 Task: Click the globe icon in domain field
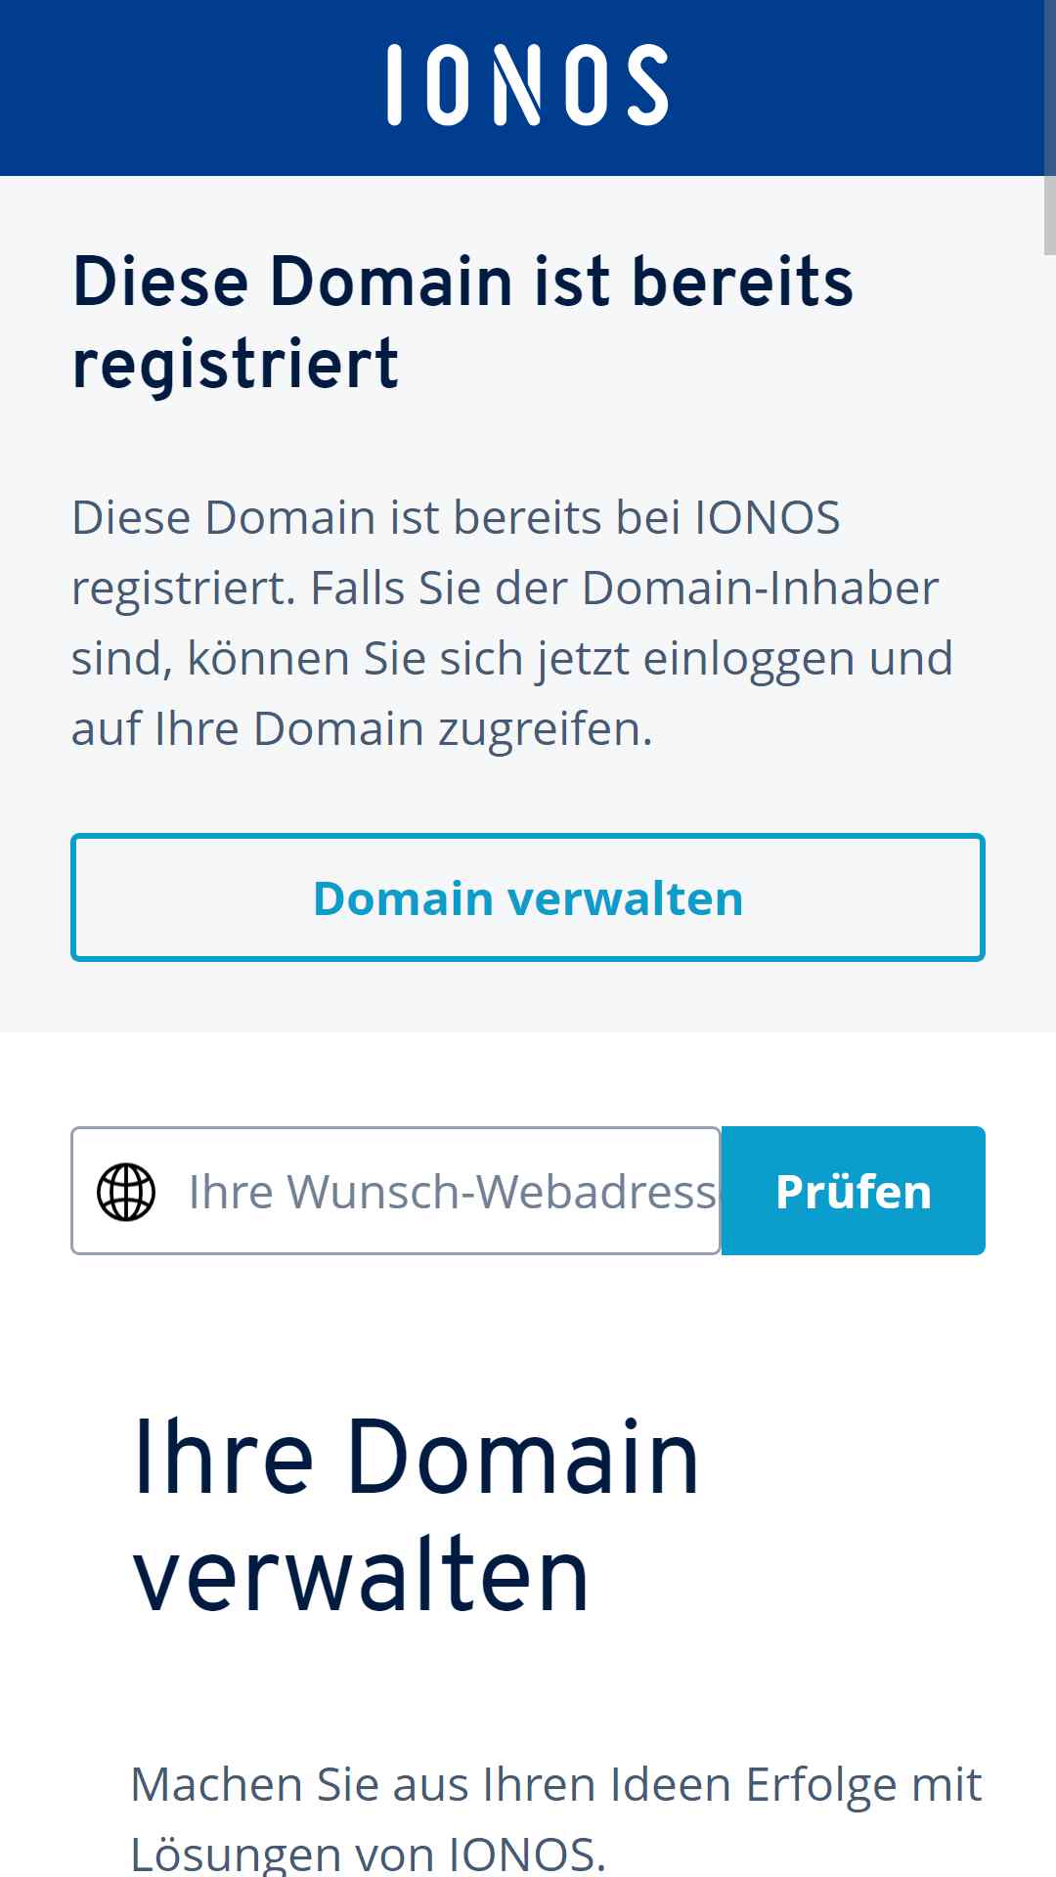tap(126, 1192)
